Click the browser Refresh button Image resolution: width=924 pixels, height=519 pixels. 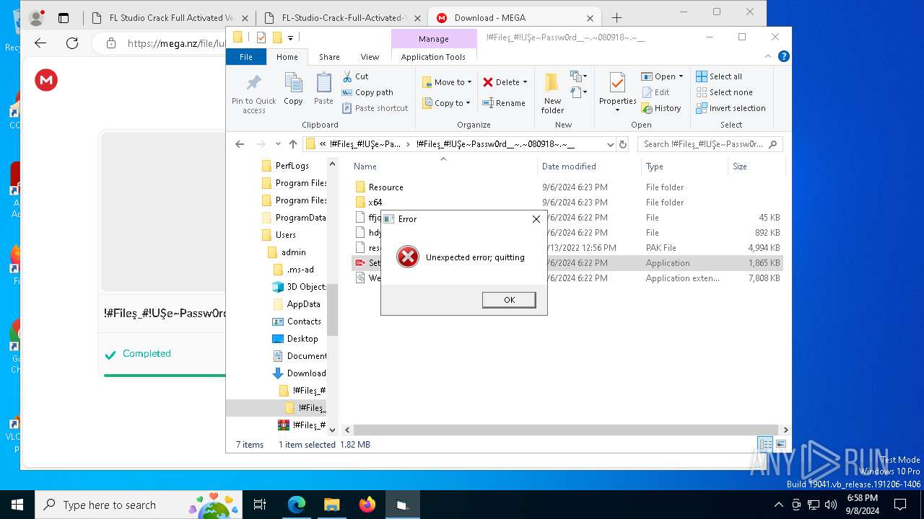pos(72,43)
